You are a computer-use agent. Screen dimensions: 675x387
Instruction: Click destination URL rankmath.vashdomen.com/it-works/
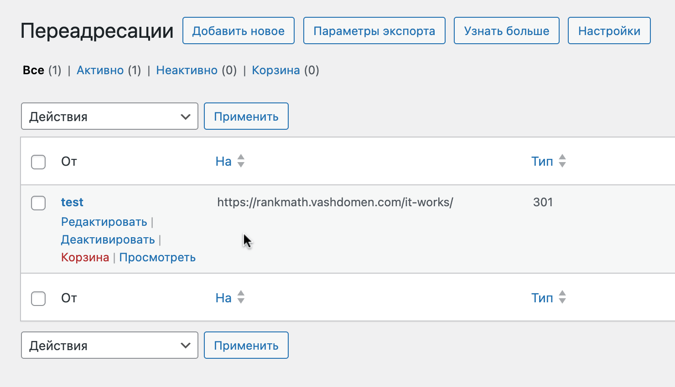coord(335,202)
